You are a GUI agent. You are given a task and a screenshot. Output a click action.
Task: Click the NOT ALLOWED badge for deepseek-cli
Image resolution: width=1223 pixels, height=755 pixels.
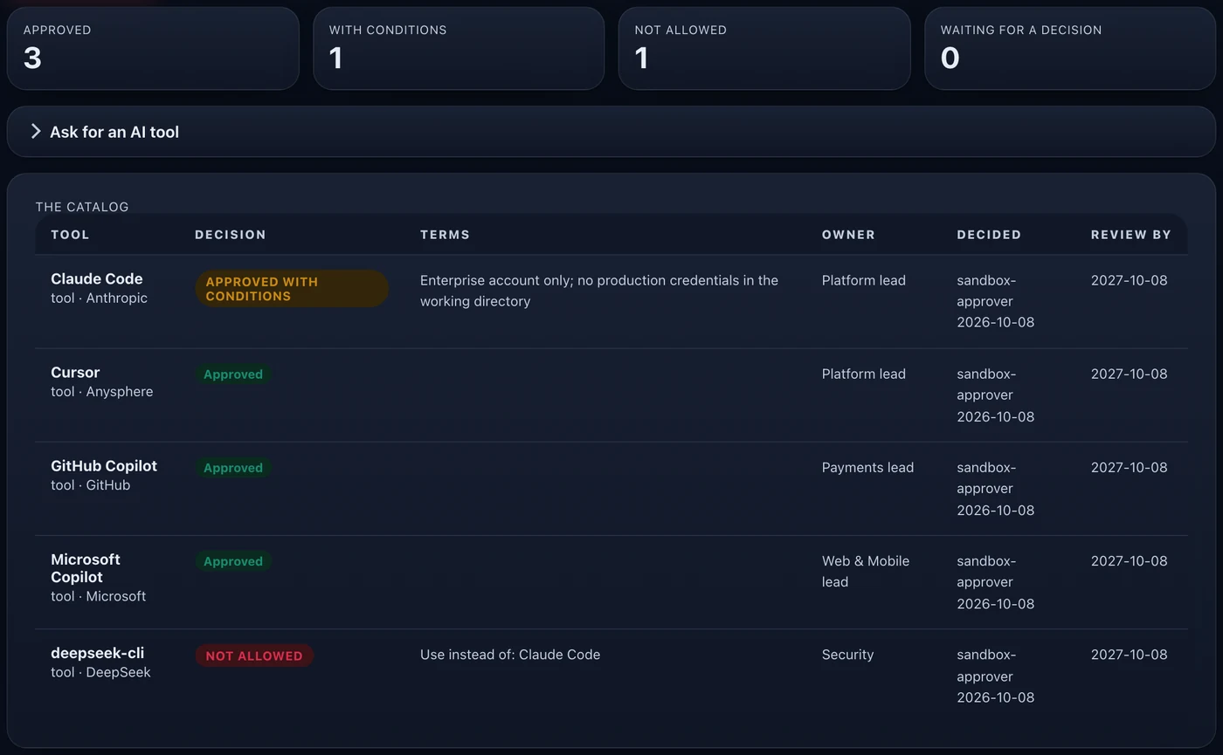[254, 655]
